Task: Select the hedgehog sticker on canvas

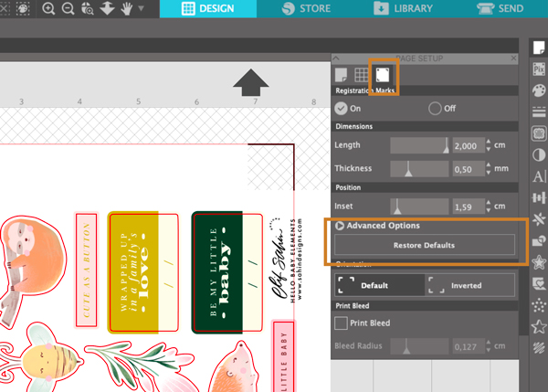Action: pos(234,367)
